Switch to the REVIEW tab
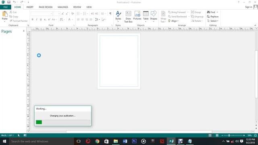Screen dimensions: 258x145 [x=77, y=7]
